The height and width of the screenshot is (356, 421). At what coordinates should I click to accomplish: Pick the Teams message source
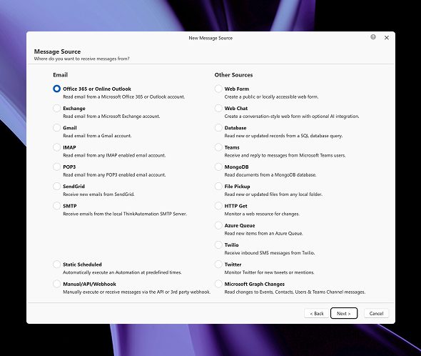[218, 147]
